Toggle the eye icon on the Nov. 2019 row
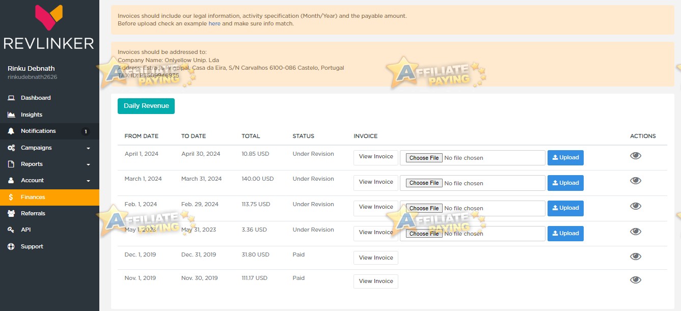 click(635, 279)
